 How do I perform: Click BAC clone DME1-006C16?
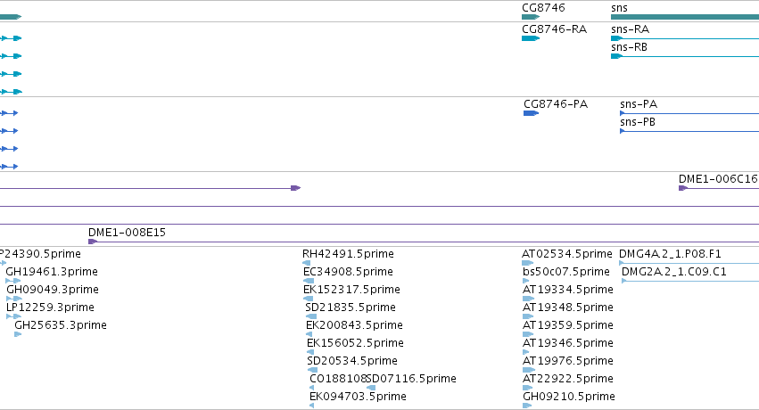[718, 179]
